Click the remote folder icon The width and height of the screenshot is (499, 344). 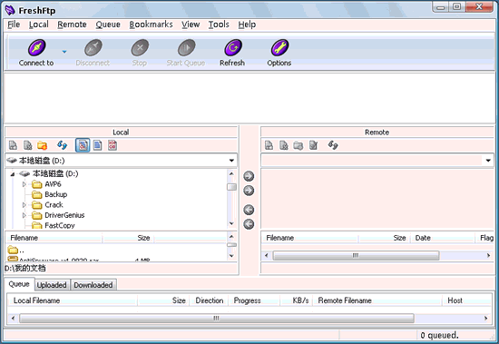click(x=298, y=145)
